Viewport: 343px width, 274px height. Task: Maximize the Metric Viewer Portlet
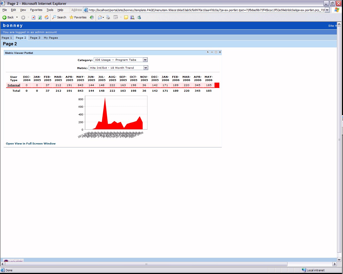tap(216, 52)
